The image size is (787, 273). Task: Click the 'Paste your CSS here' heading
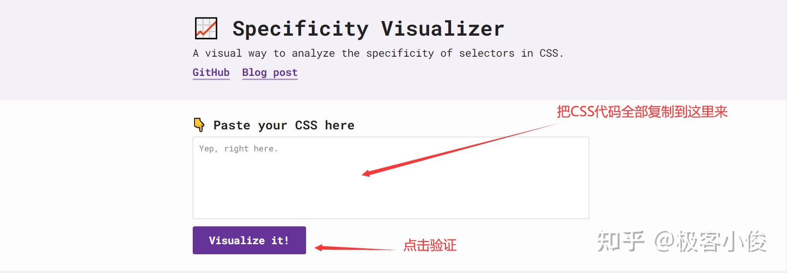click(284, 125)
